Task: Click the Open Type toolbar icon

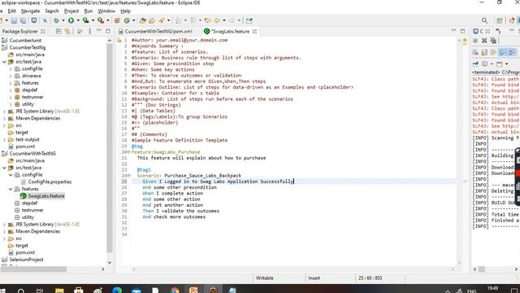Action: 143,20
